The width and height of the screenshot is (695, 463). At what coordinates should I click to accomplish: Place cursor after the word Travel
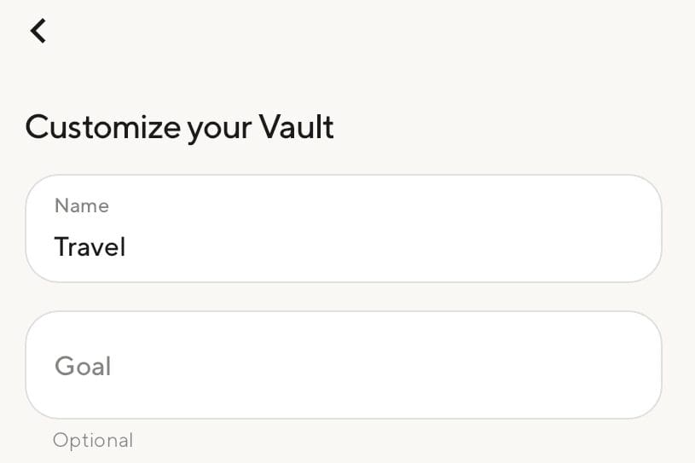[x=128, y=247]
